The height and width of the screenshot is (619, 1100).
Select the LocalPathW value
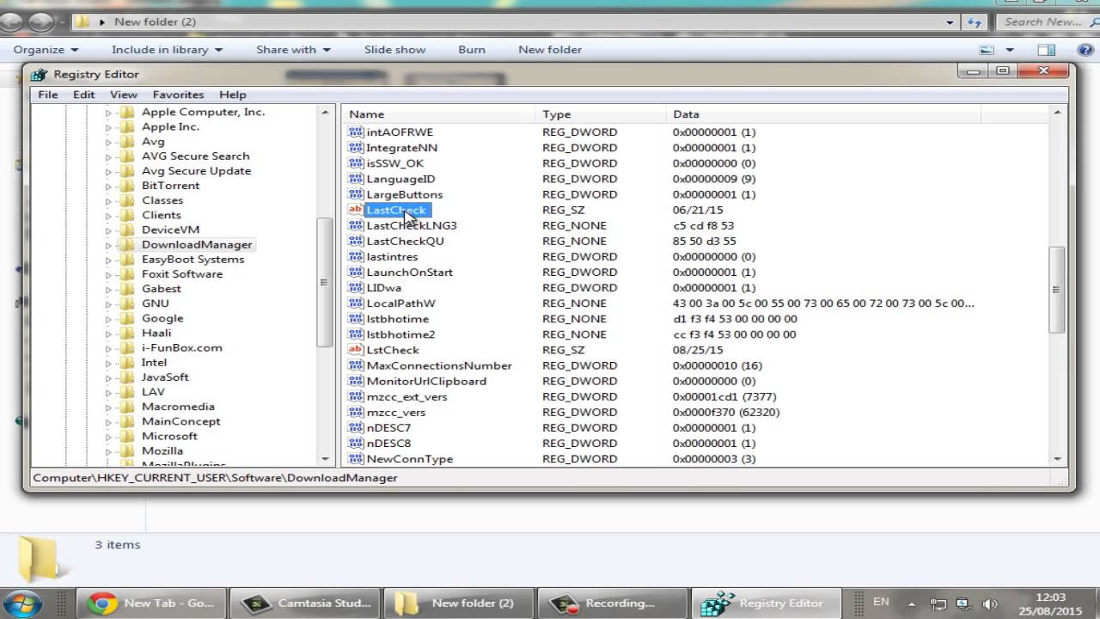coord(400,303)
